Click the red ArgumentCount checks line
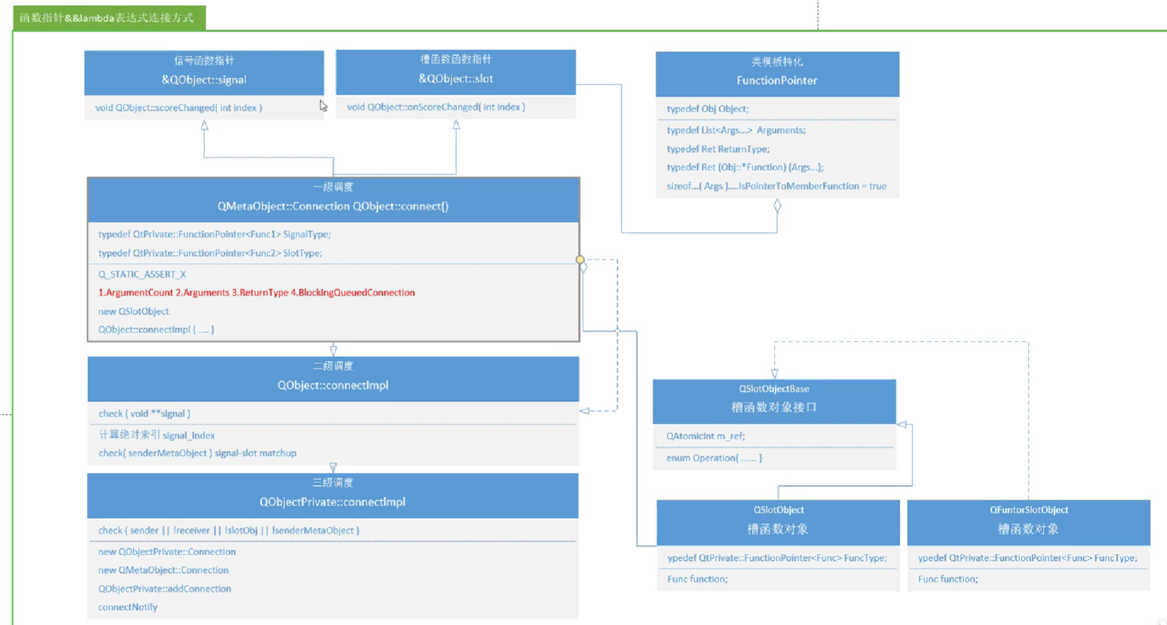The width and height of the screenshot is (1167, 625). 257,292
